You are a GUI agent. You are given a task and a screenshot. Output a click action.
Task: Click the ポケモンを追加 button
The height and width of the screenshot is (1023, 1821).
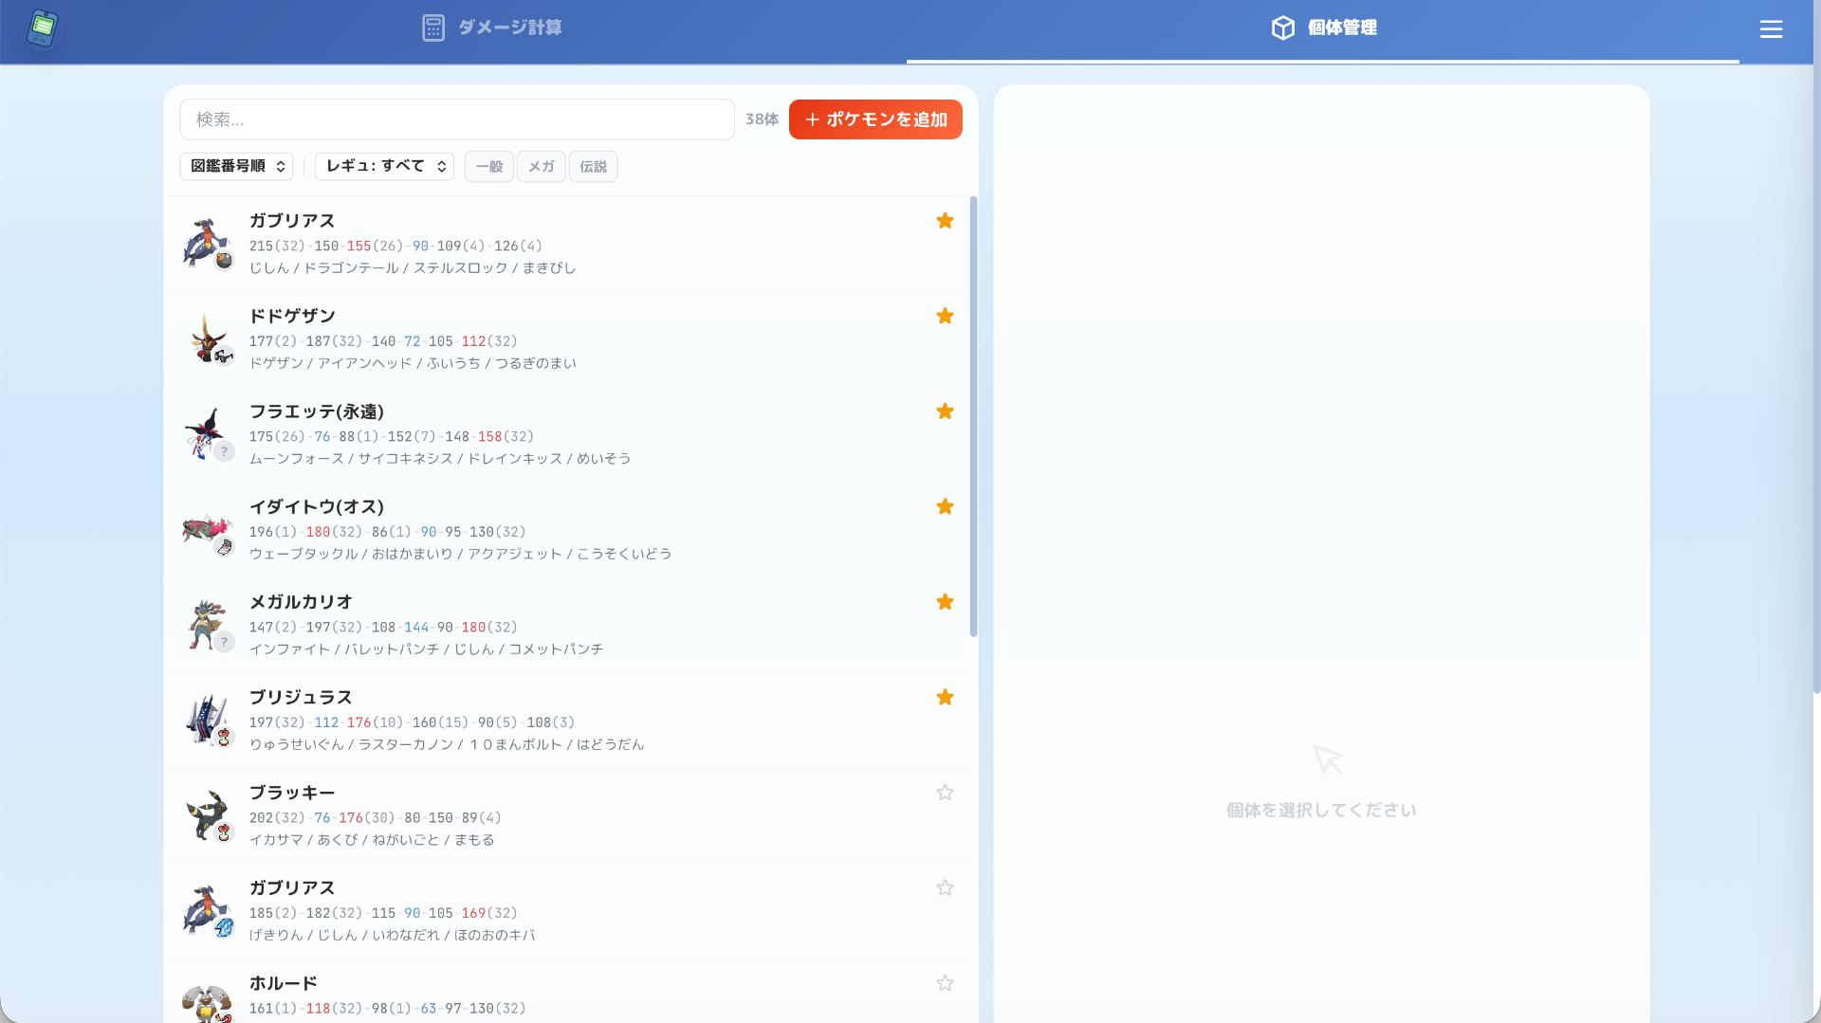pyautogui.click(x=875, y=119)
